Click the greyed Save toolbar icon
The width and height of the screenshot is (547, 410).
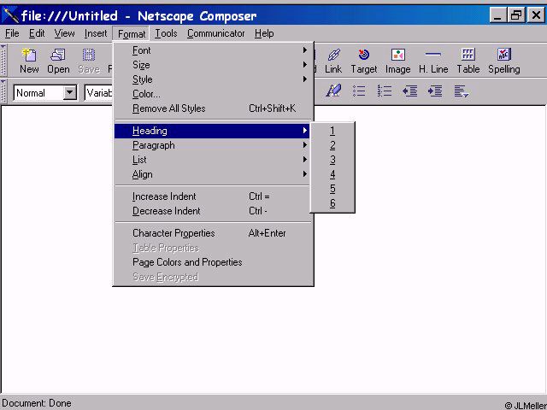pyautogui.click(x=89, y=61)
